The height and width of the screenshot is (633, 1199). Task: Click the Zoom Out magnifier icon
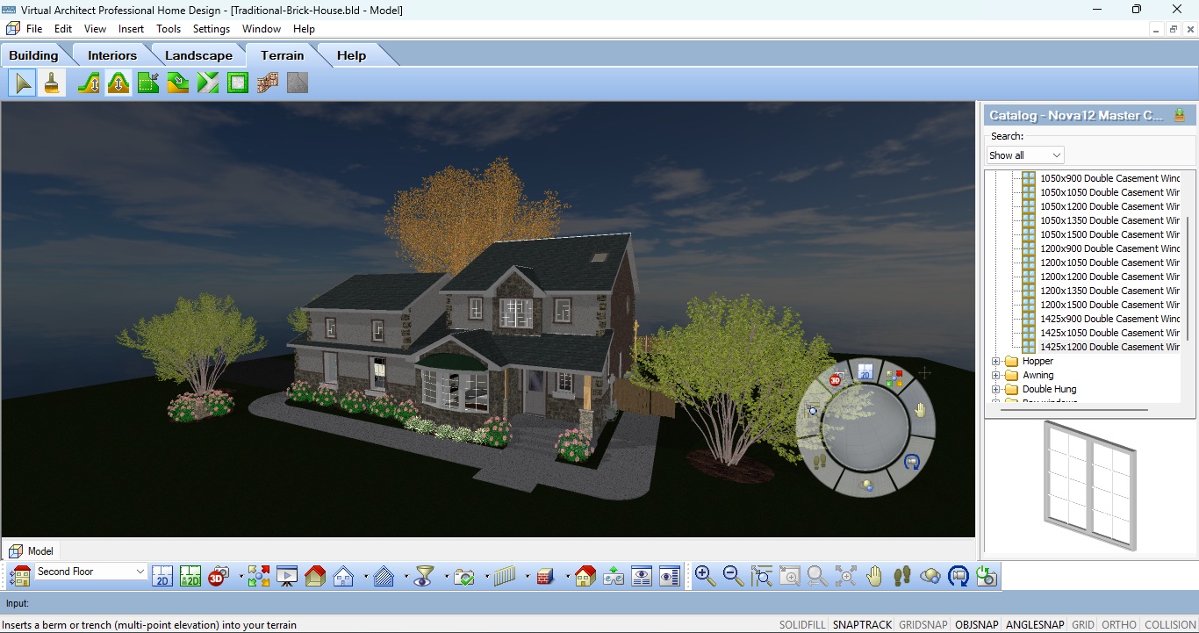click(x=733, y=576)
